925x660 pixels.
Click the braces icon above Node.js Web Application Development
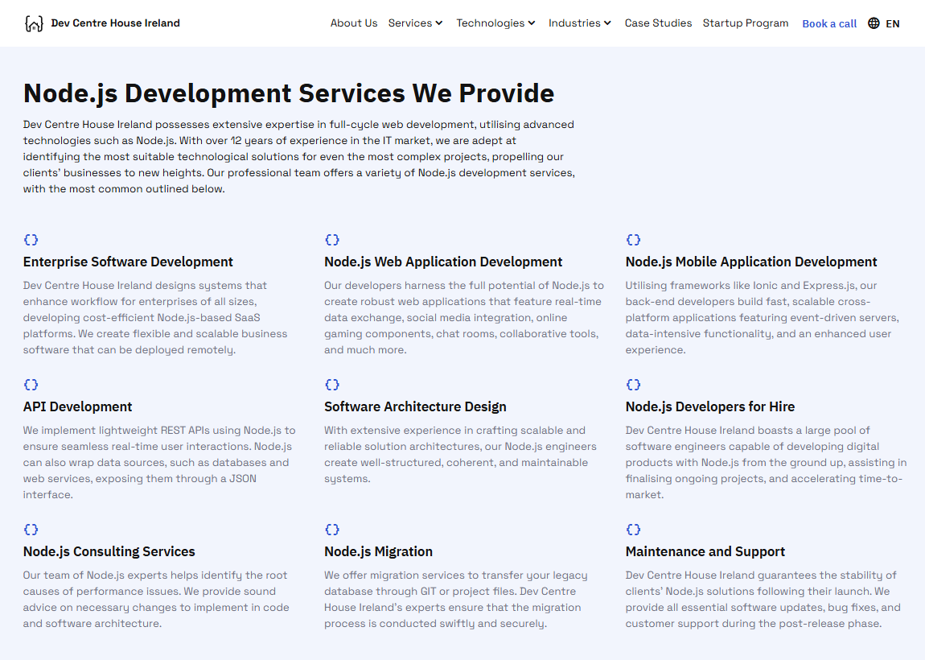[332, 240]
